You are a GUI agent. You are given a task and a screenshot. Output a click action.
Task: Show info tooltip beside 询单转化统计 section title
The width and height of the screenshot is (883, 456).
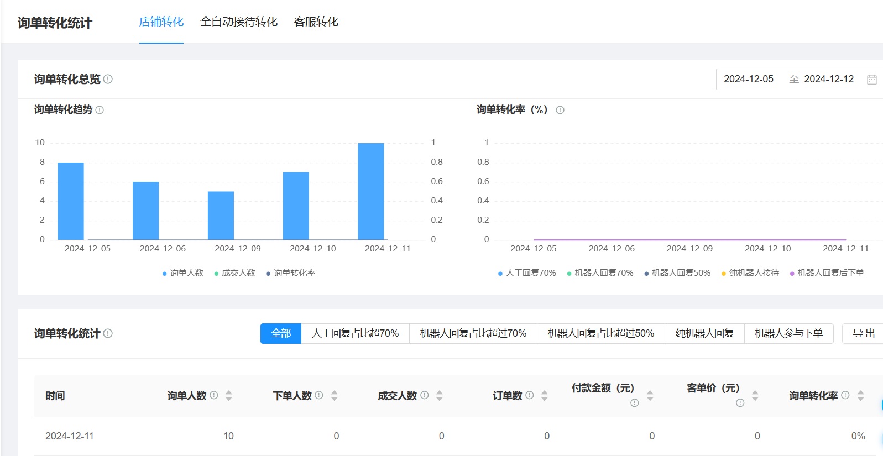pos(108,333)
